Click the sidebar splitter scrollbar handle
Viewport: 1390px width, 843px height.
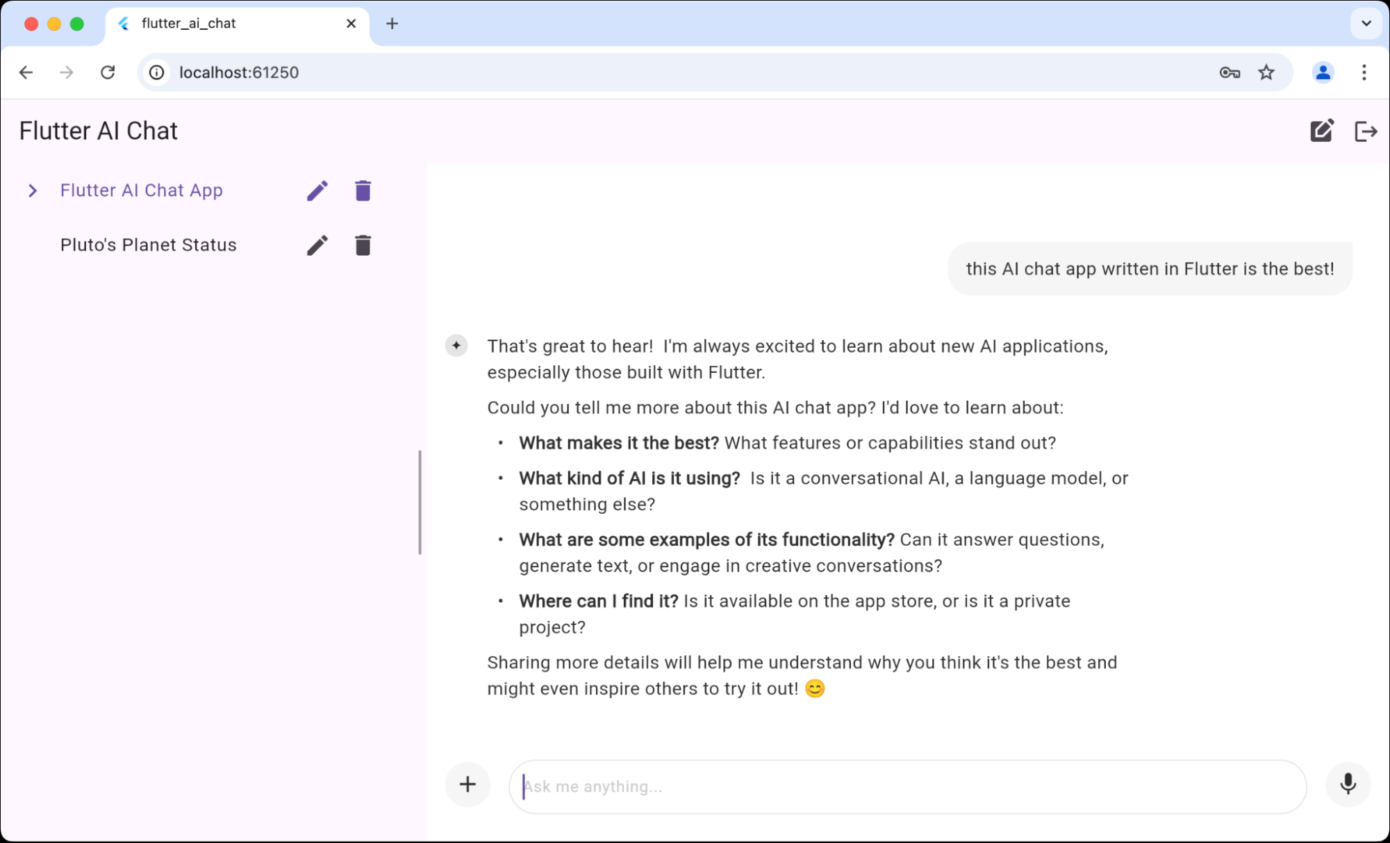(x=420, y=502)
